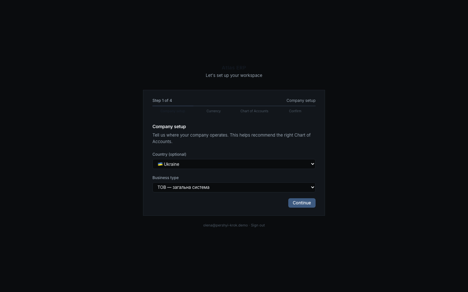The height and width of the screenshot is (292, 468).
Task: Click the bold "Company setup" heading
Action: click(169, 127)
